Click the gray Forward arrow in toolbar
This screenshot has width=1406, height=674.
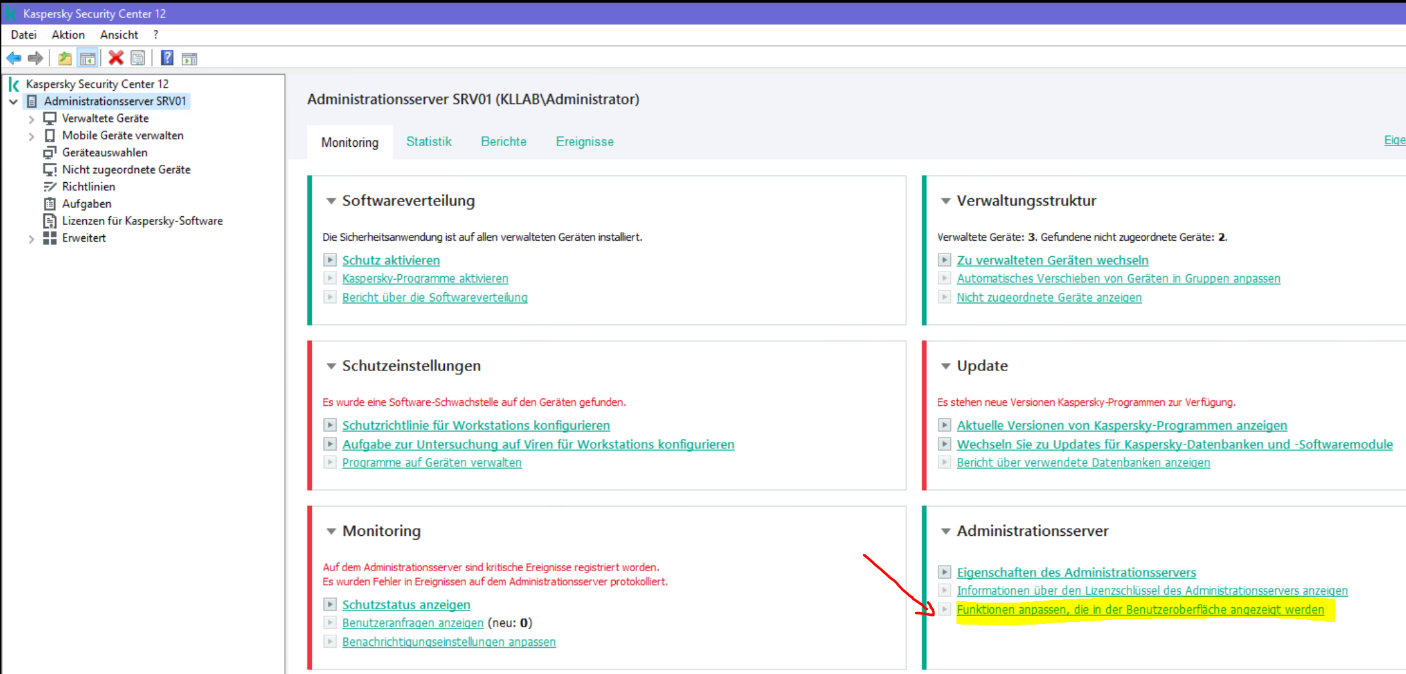[x=35, y=58]
